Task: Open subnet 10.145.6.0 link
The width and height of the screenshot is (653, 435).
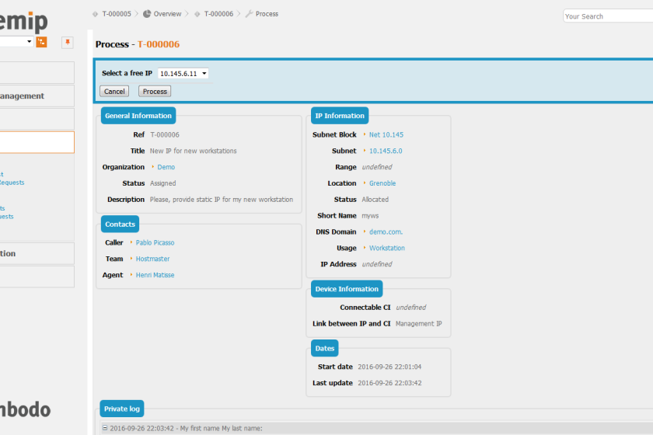Action: 386,151
